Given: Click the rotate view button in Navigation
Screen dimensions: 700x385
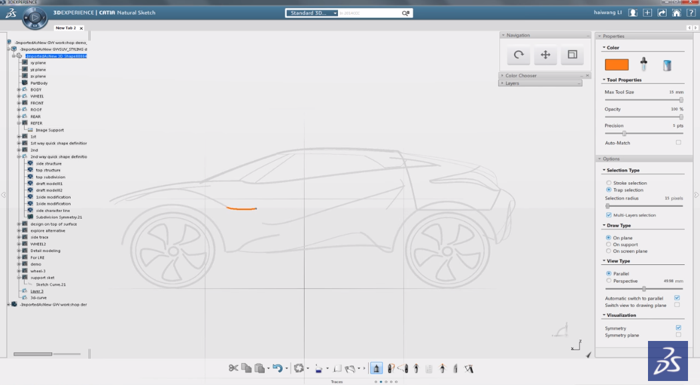Looking at the screenshot, I should (519, 55).
